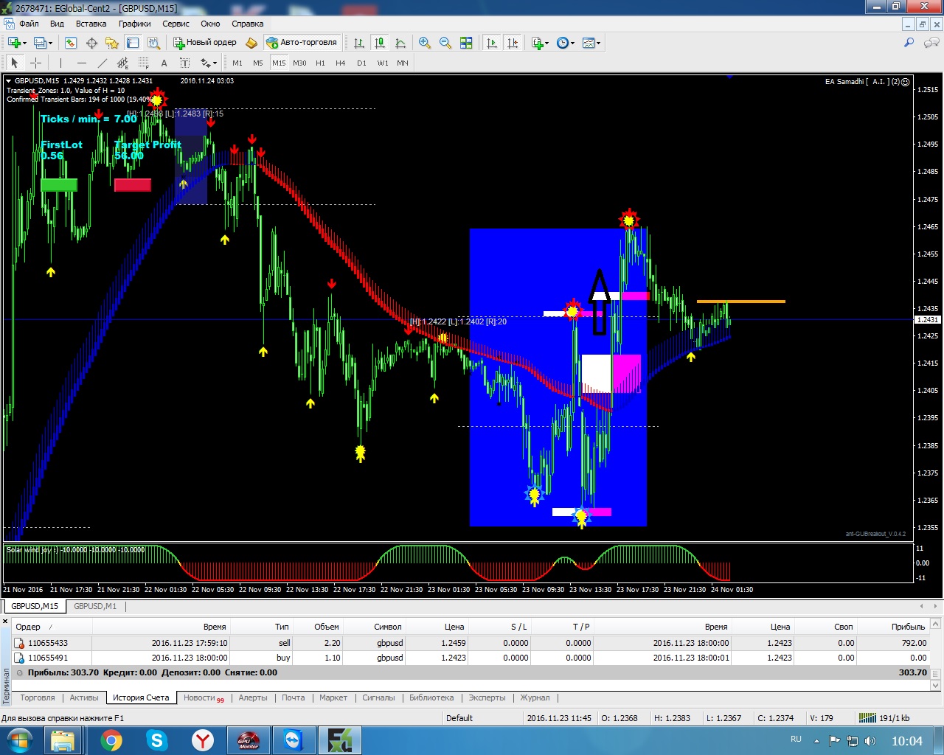Open the Data Window crosshair icon

(91, 43)
